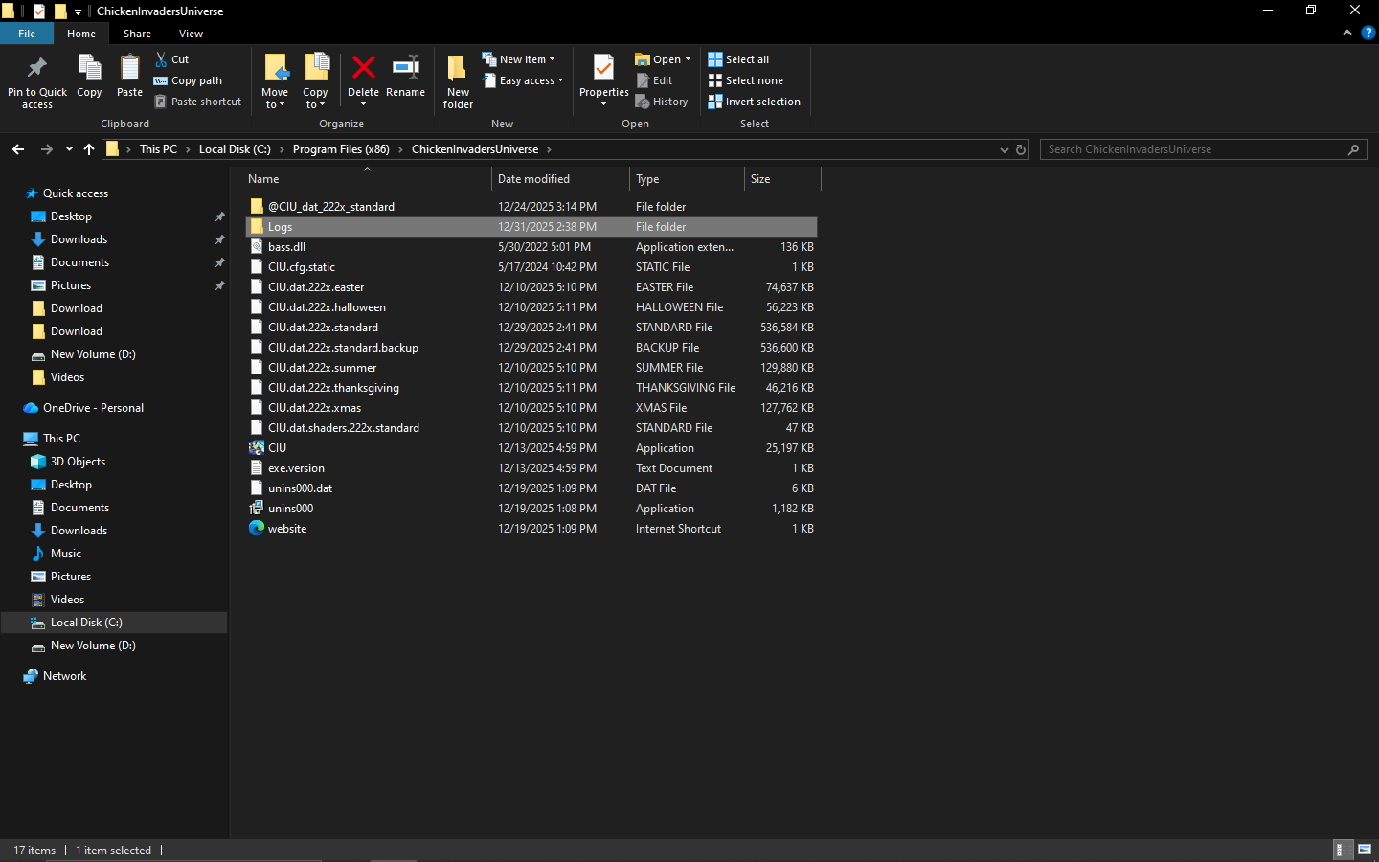Click Pin to Quick access icon
1379x862 pixels.
37,69
